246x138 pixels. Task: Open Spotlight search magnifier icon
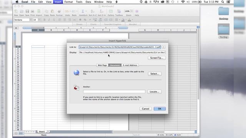223,2
